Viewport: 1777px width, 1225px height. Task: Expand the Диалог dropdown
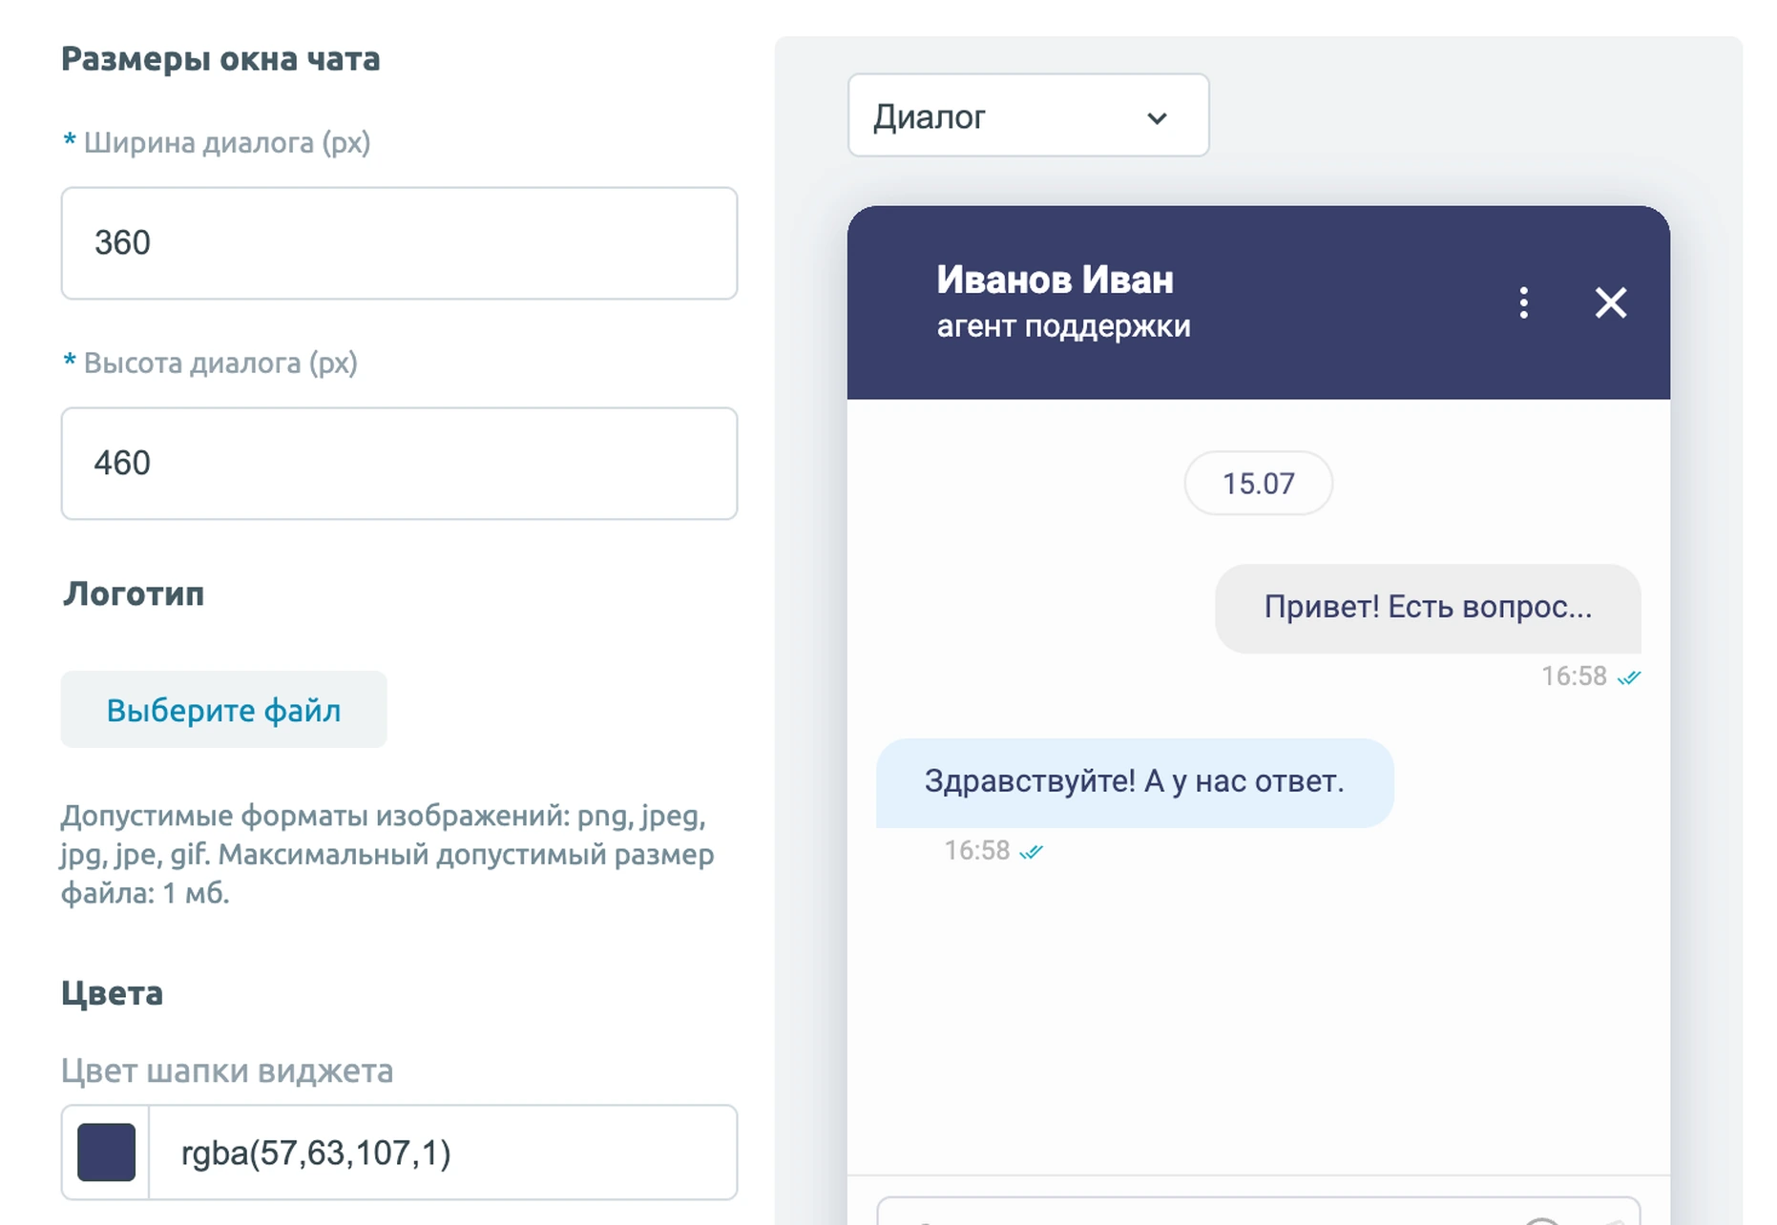(x=1028, y=115)
